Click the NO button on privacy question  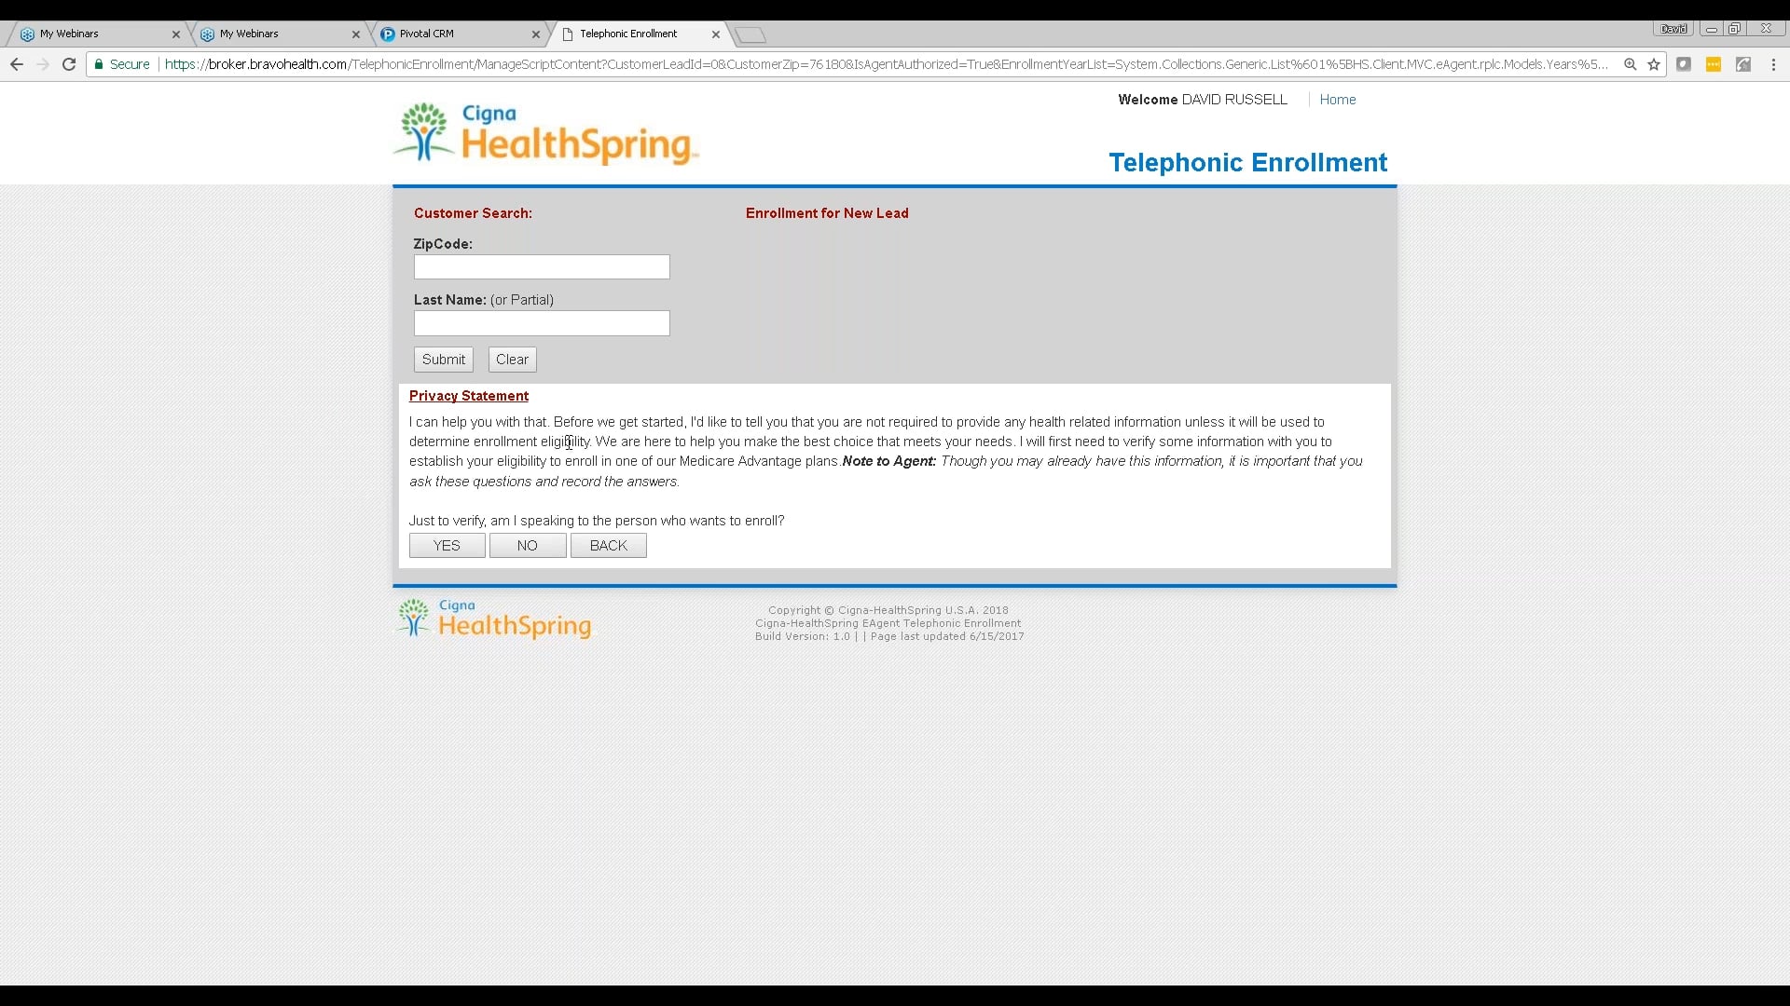click(x=526, y=545)
